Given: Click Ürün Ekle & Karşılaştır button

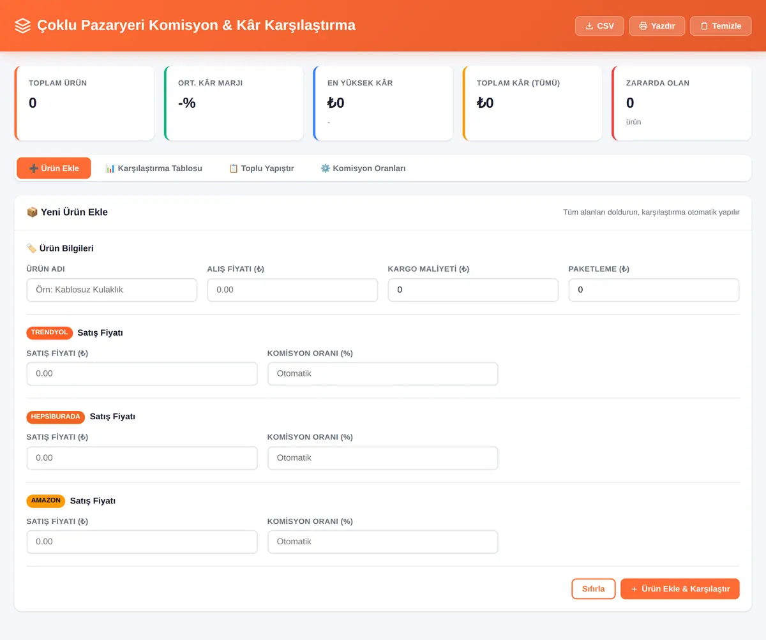Looking at the screenshot, I should click(x=680, y=589).
